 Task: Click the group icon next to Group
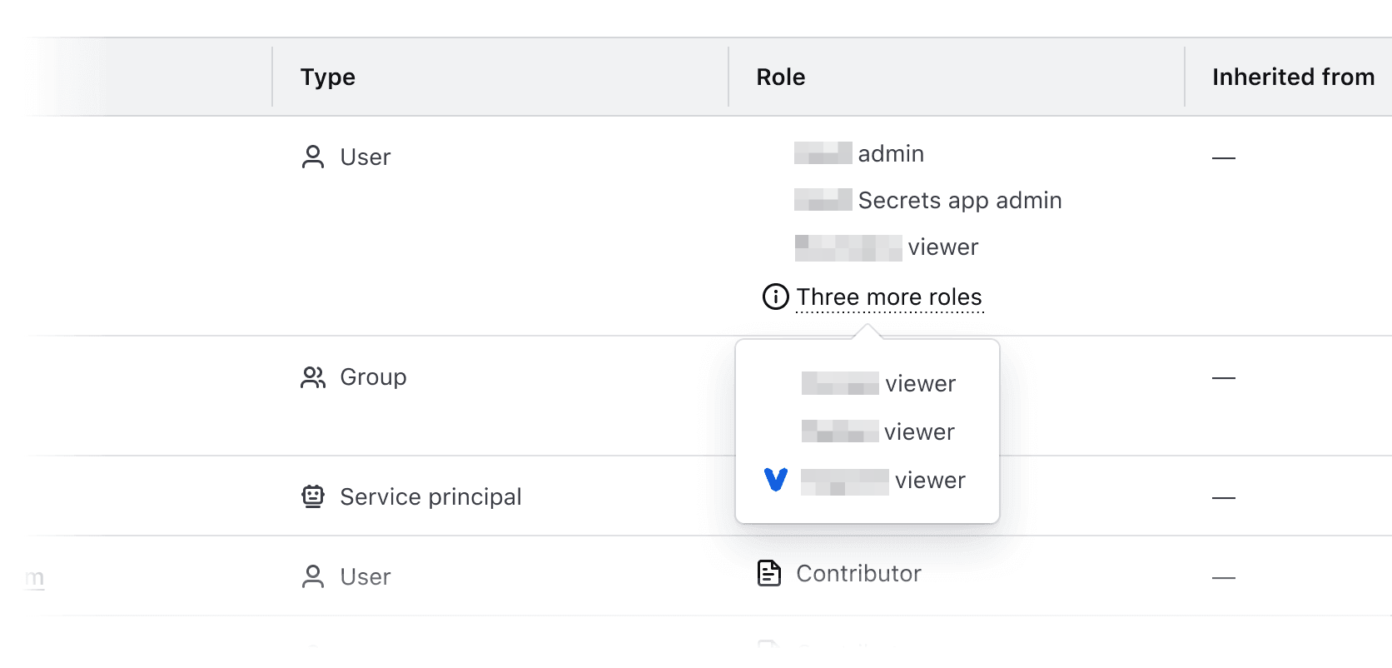pyautogui.click(x=313, y=377)
